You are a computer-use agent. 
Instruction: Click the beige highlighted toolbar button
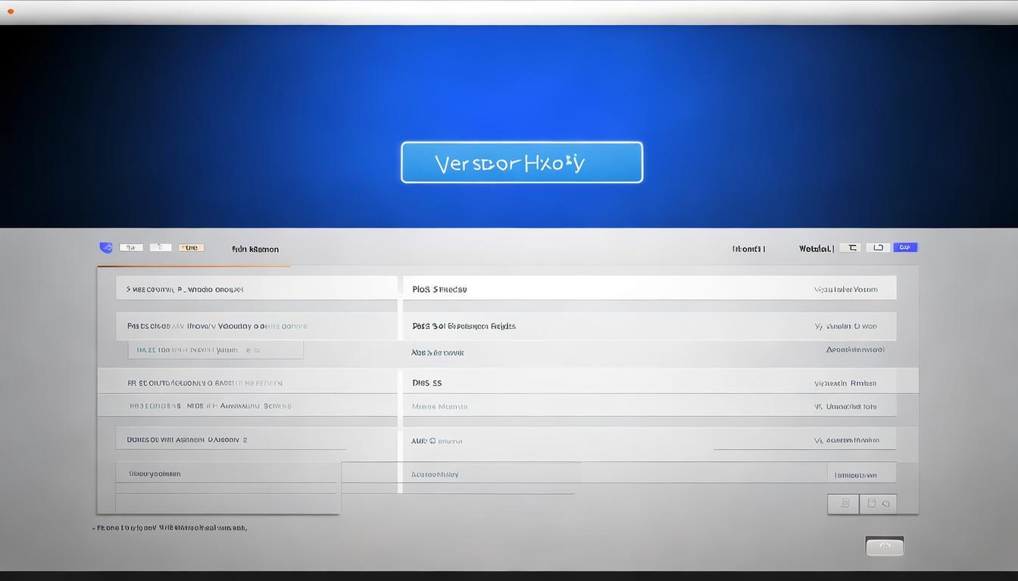(x=191, y=247)
